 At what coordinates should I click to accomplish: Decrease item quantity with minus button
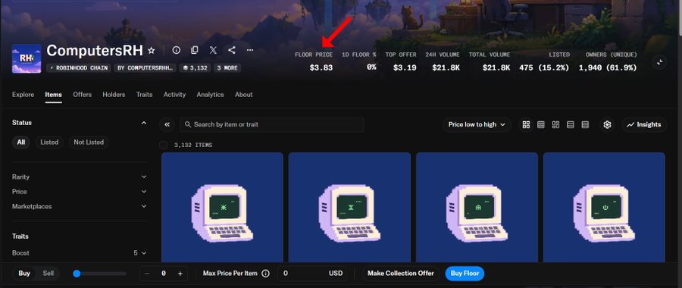147,274
